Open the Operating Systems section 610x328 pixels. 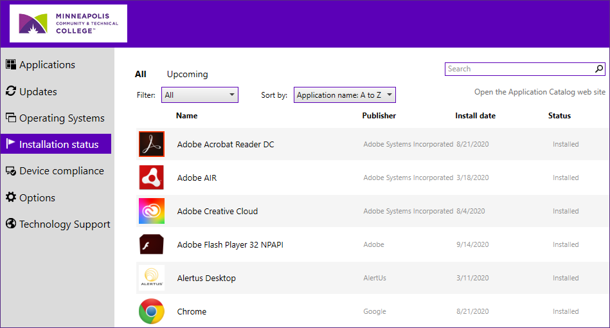[62, 118]
